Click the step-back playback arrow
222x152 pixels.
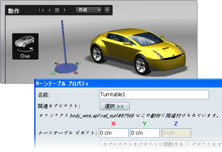point(49,10)
